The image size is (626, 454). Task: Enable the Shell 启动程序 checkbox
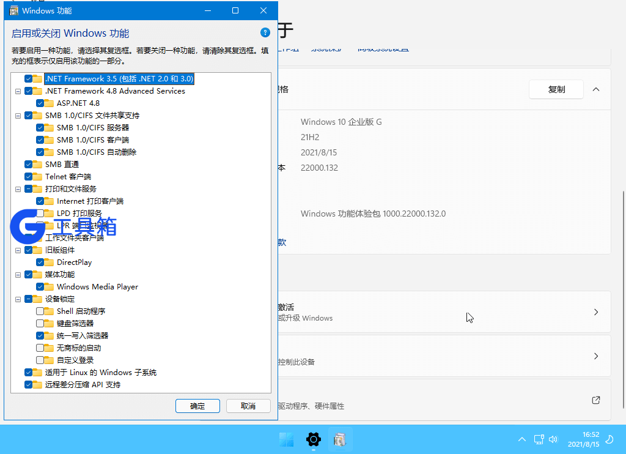pyautogui.click(x=40, y=311)
